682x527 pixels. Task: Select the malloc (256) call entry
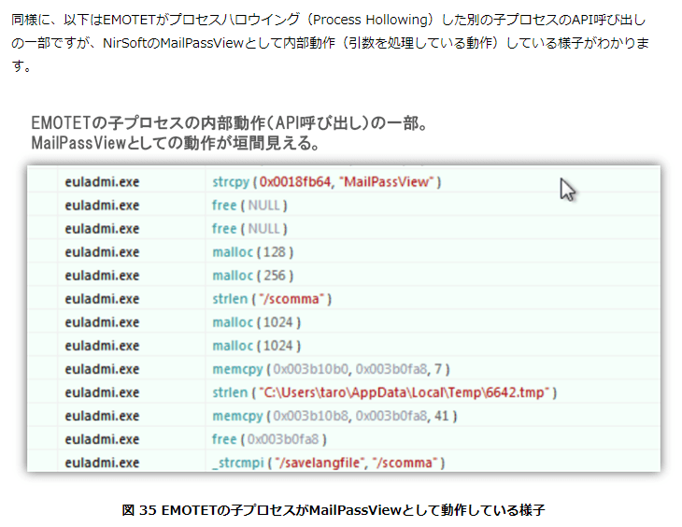pos(252,276)
